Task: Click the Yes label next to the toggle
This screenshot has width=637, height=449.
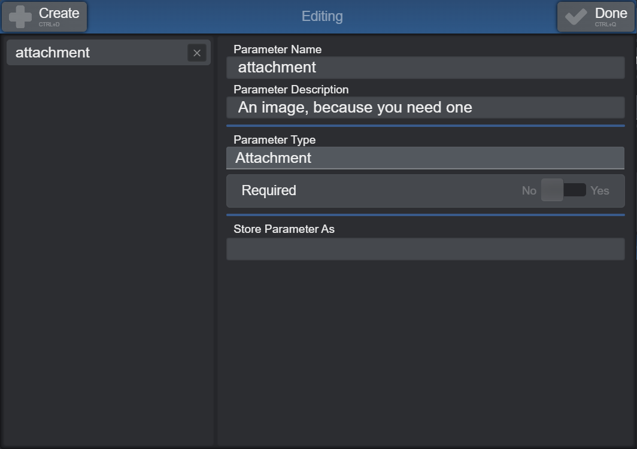Action: click(599, 190)
